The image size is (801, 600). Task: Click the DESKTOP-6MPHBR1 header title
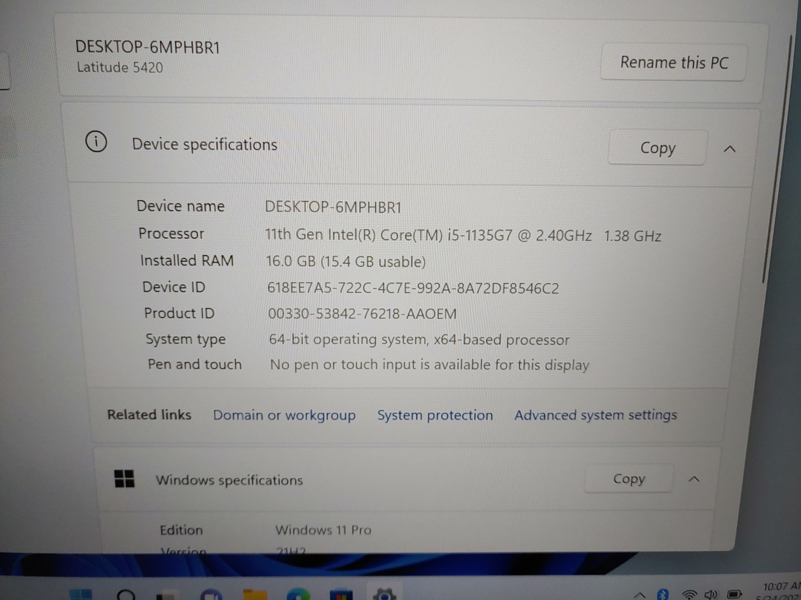click(x=147, y=47)
